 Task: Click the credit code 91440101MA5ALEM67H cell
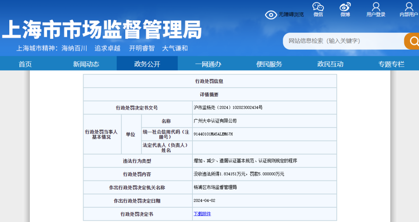[x=213, y=134]
